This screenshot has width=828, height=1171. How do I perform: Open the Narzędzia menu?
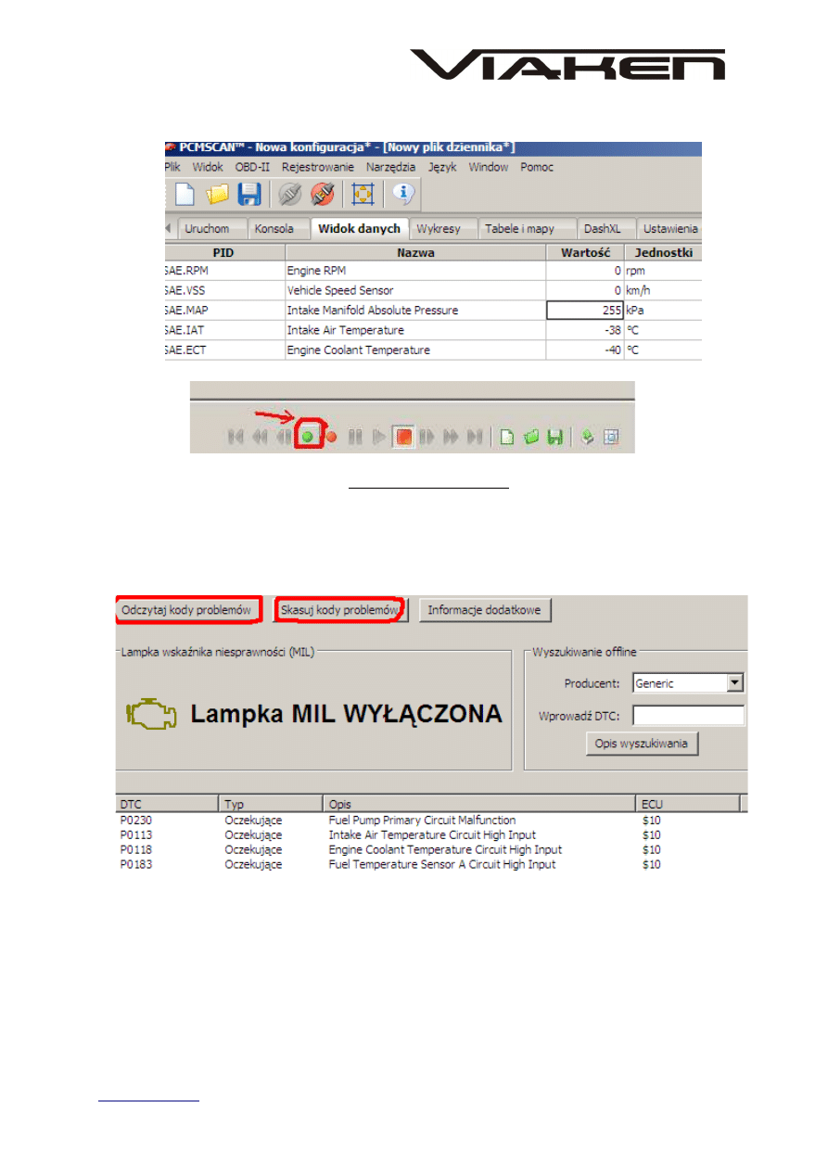click(x=391, y=168)
